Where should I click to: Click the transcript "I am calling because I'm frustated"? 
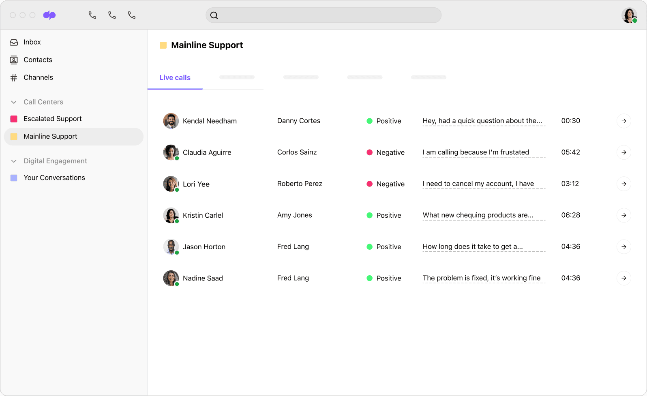(476, 152)
